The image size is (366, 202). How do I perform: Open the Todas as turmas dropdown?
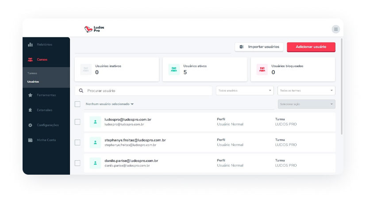[306, 90]
